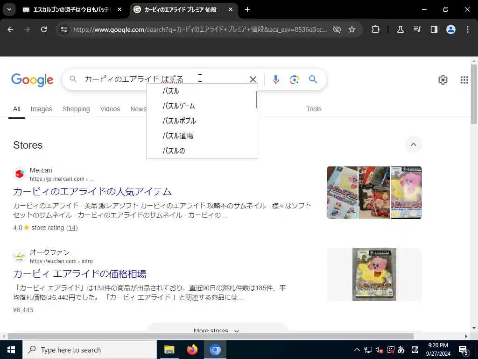Viewport: 478px width, 359px height.
Task: Switch to the エスカルゴン browser tab
Action: [x=72, y=9]
